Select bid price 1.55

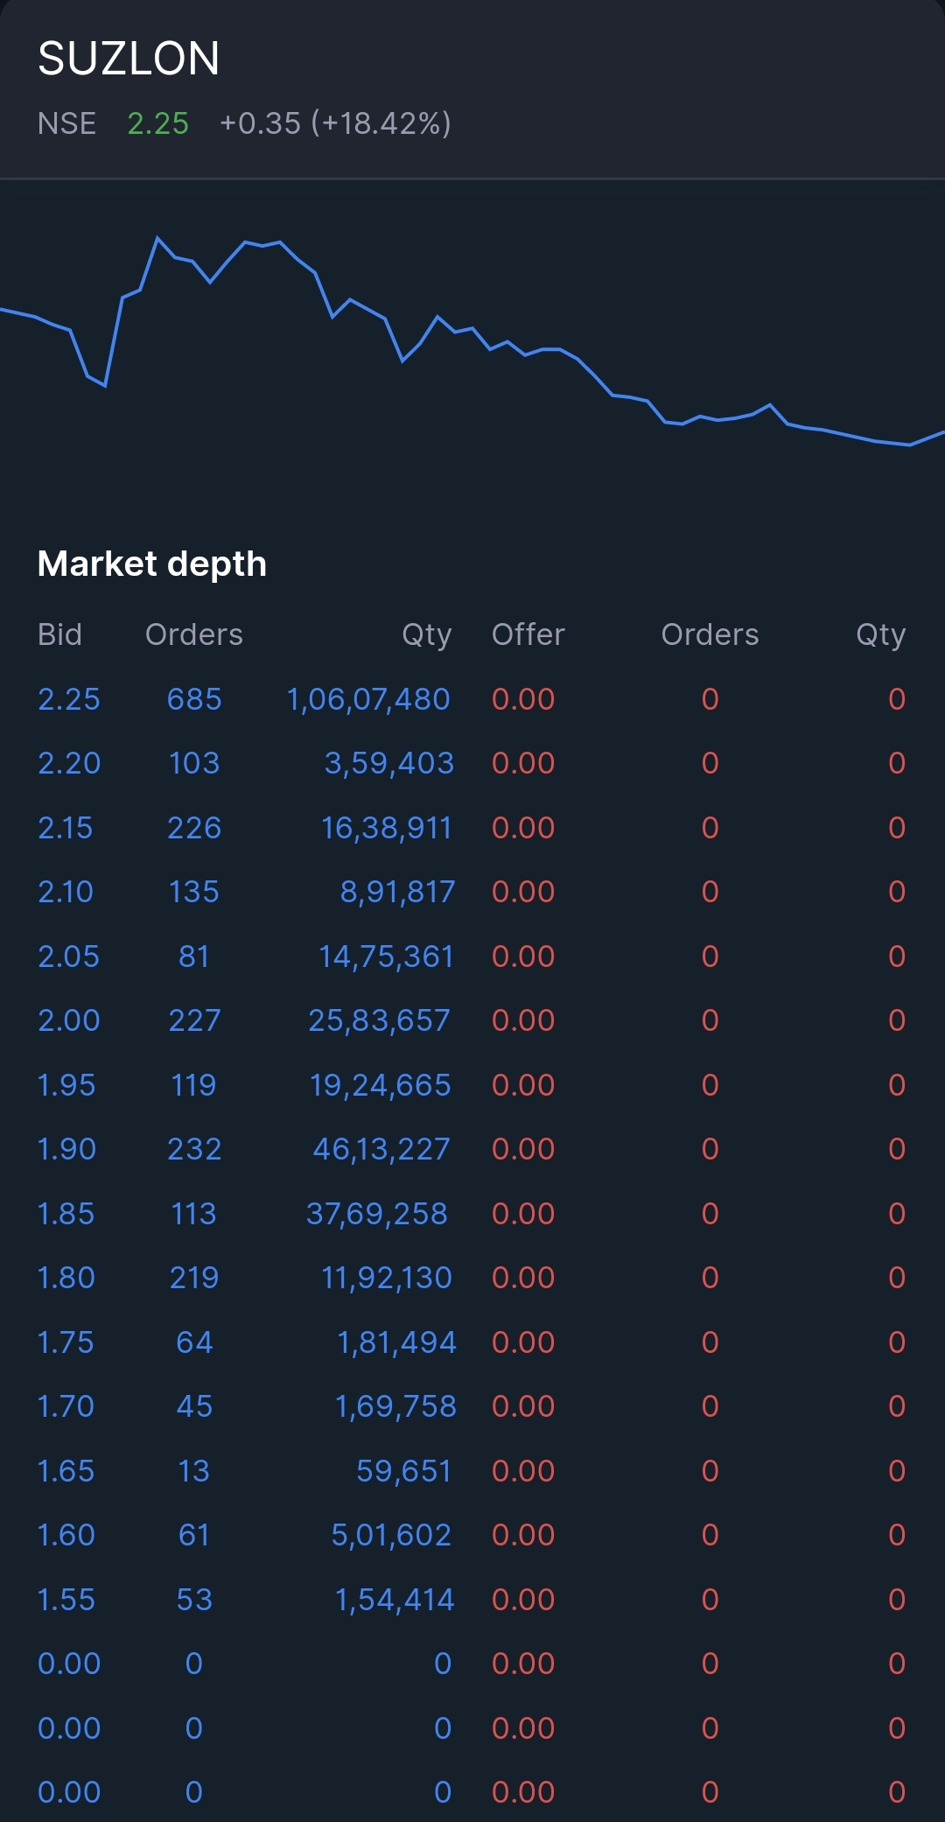[66, 1600]
